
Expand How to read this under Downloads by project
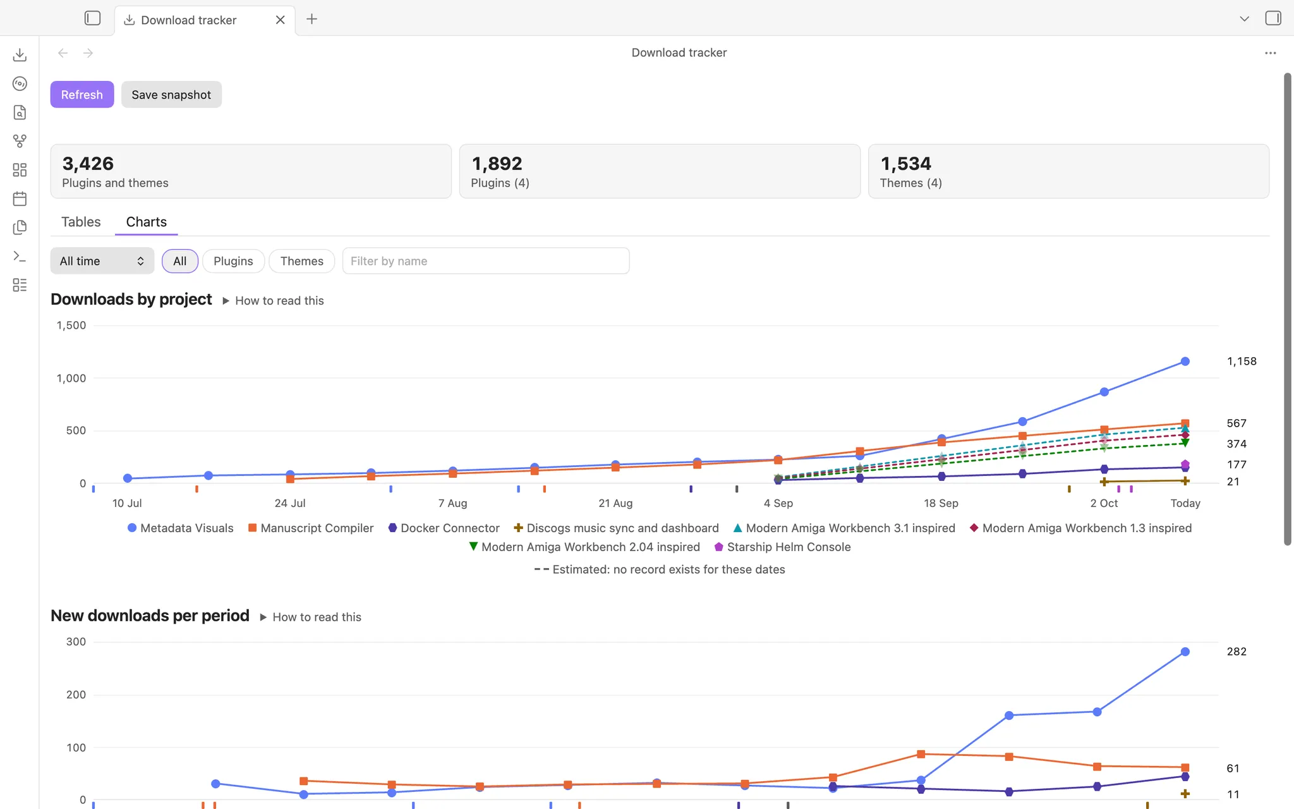[x=273, y=301]
